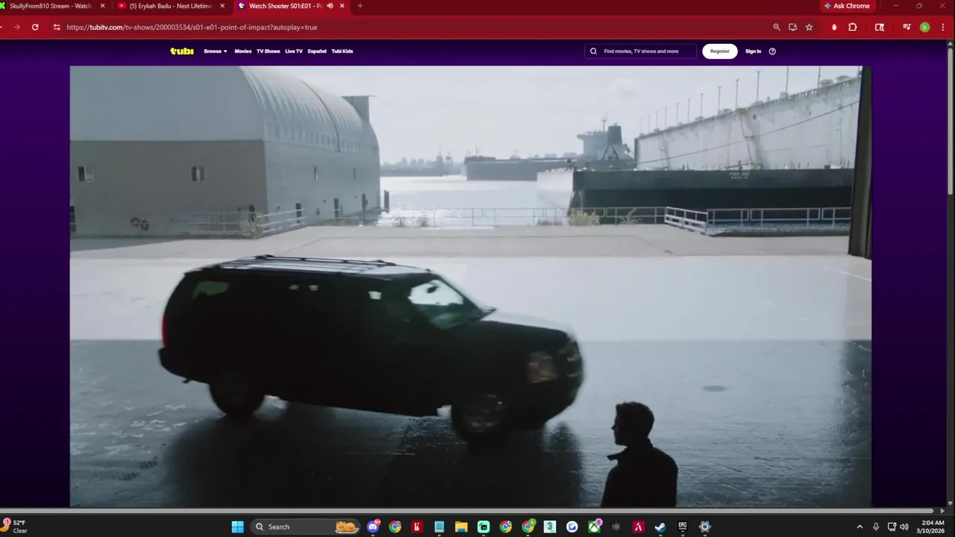Open Epic Games Launcher from taskbar
Screen dimensions: 955x537
(683, 527)
